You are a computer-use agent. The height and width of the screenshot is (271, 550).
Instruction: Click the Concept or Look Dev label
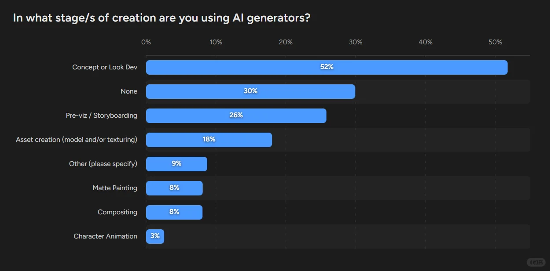click(105, 67)
